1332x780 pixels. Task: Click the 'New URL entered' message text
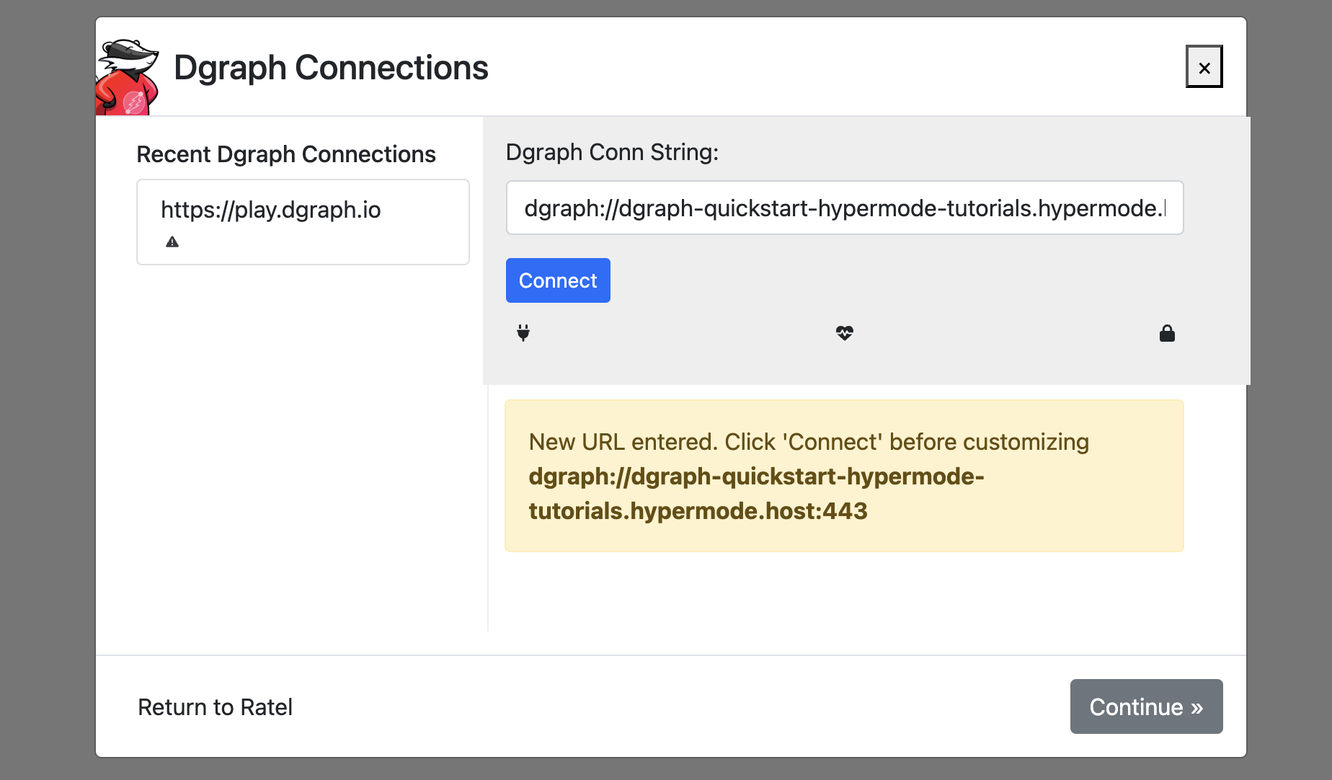point(808,442)
